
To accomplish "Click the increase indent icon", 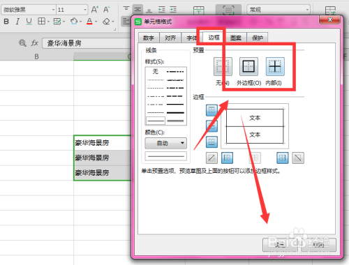I will tap(173, 10).
